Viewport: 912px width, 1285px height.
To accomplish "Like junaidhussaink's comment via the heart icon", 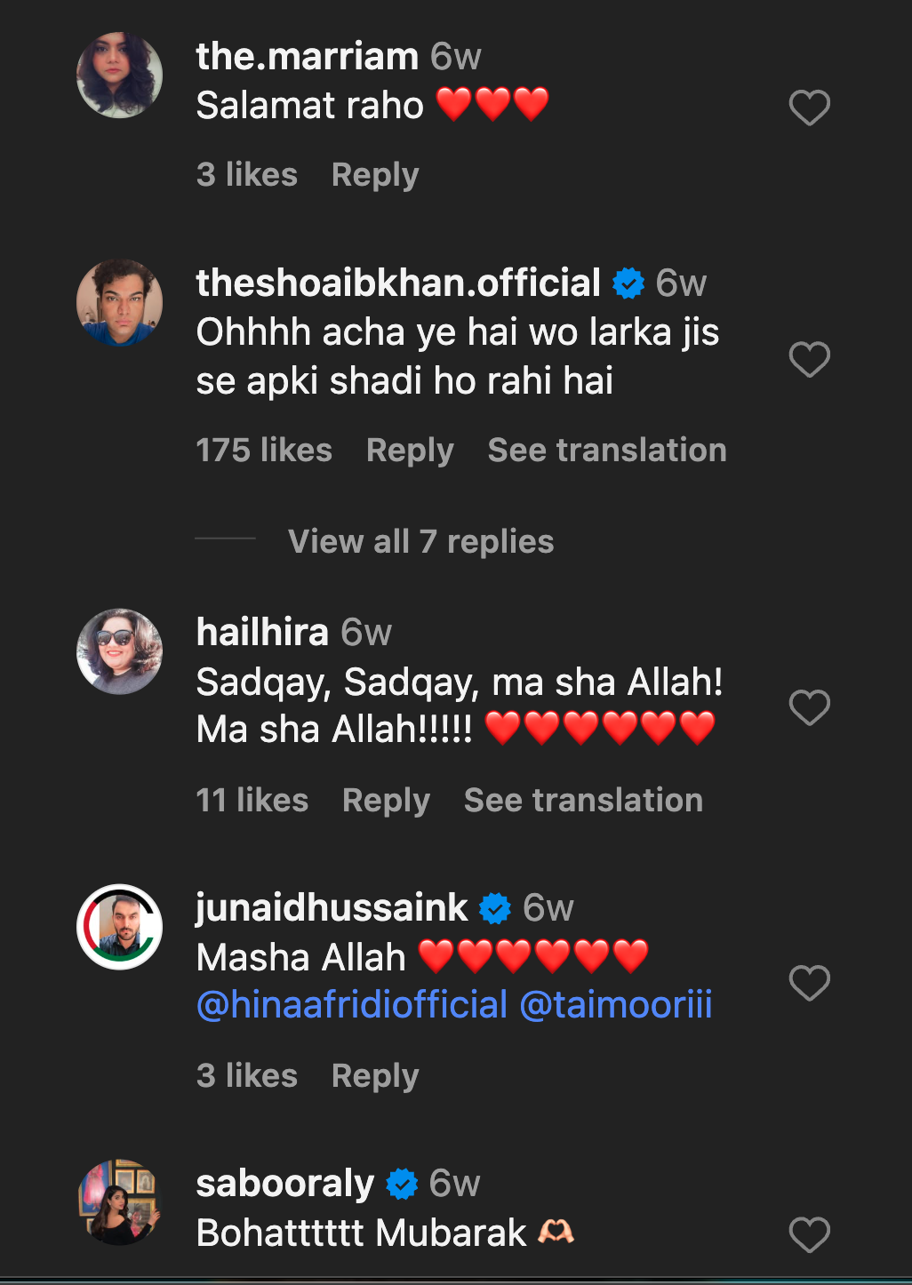I will 808,984.
